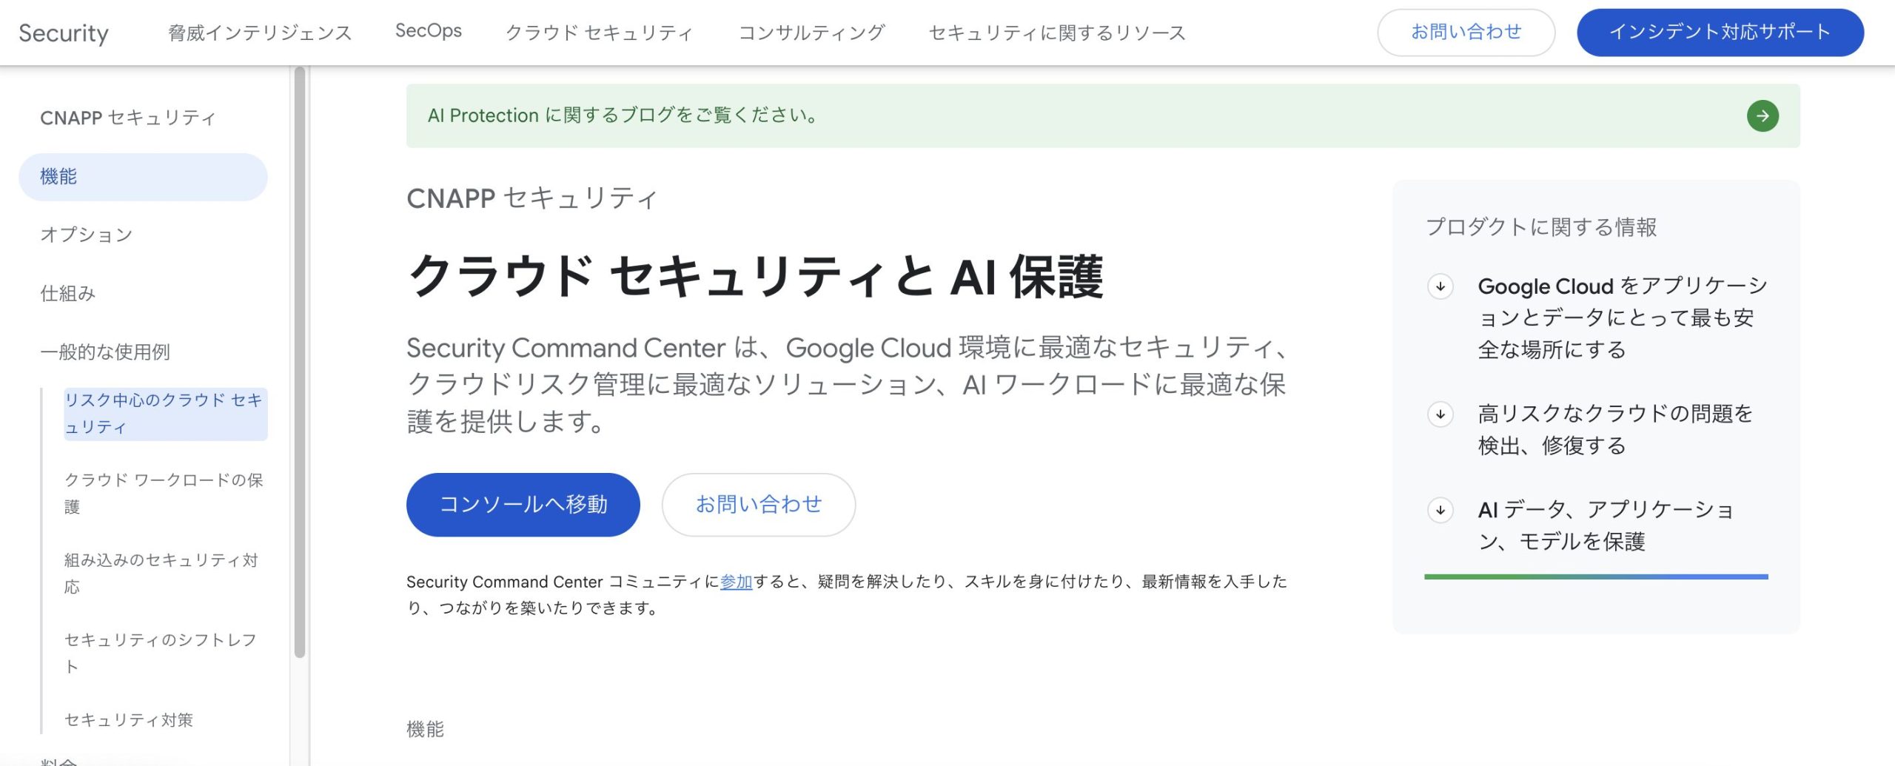
Task: Follow the 参加 community link
Action: pyautogui.click(x=736, y=582)
